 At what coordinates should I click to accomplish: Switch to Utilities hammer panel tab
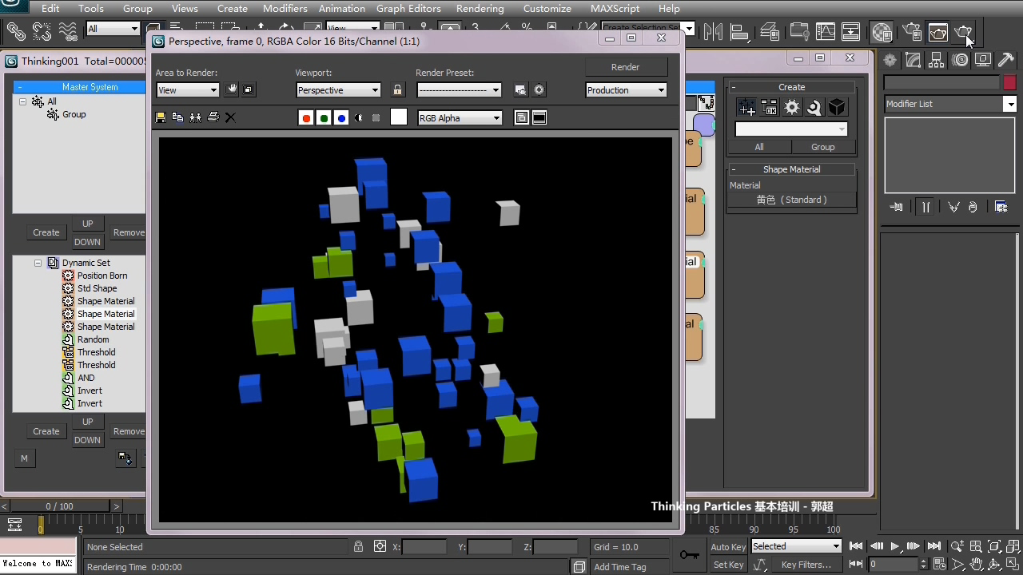(x=1006, y=61)
